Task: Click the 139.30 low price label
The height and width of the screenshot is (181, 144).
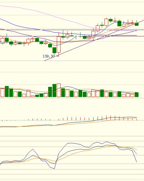Action: click(48, 56)
